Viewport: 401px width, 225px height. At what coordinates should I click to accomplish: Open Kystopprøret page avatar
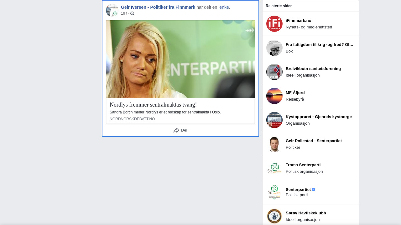[274, 120]
